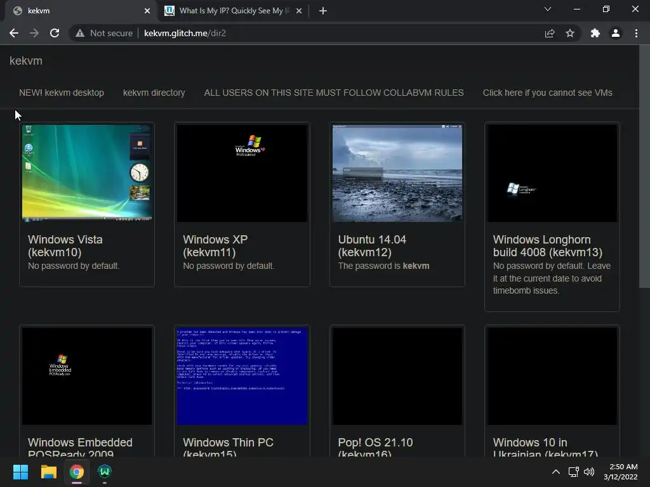Click Windows XP (kekvm11) title
Image resolution: width=650 pixels, height=487 pixels.
point(215,246)
